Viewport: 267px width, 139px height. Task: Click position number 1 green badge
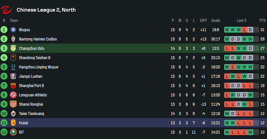tap(4, 30)
